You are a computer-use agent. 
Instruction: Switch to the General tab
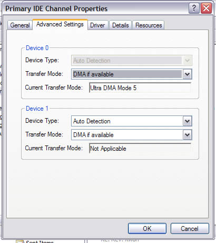click(x=20, y=25)
